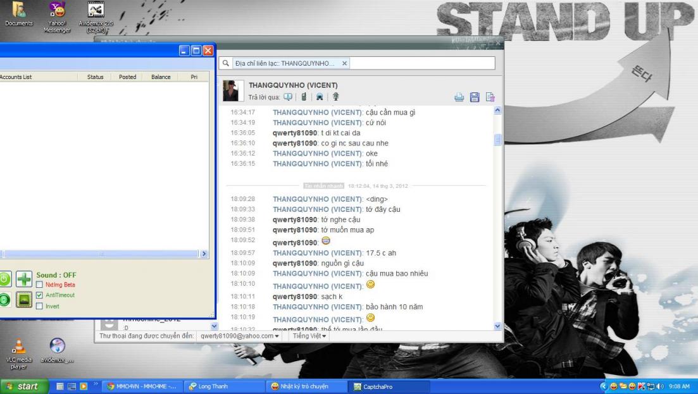This screenshot has height=394, width=698.
Task: Click the Accounts List column header
Action: tap(39, 77)
